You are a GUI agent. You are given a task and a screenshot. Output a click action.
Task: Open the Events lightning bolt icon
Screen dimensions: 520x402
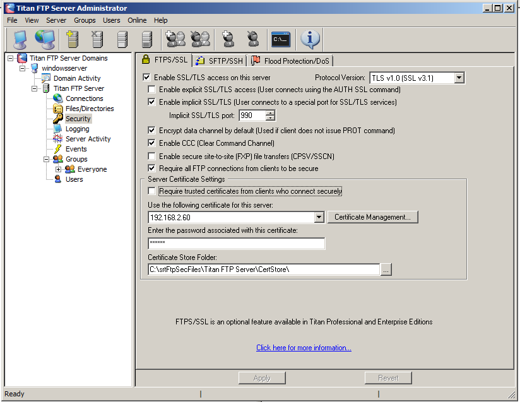(58, 149)
